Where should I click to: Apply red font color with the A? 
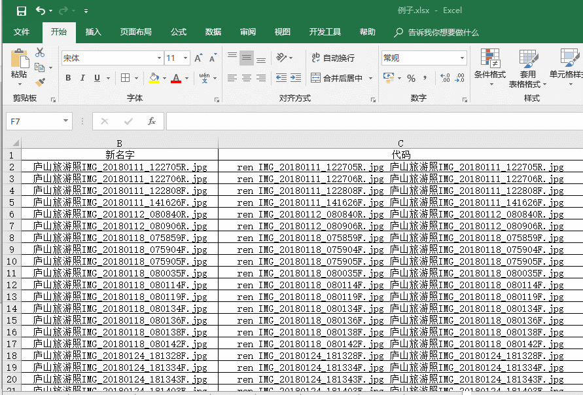(x=176, y=78)
